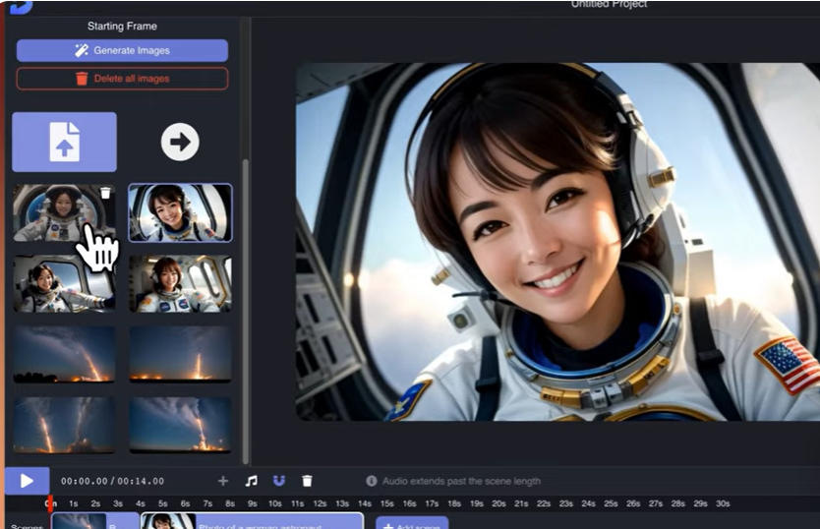Screen dimensions: 820x529
Task: Click the right arrow circle icon
Action: coord(180,143)
